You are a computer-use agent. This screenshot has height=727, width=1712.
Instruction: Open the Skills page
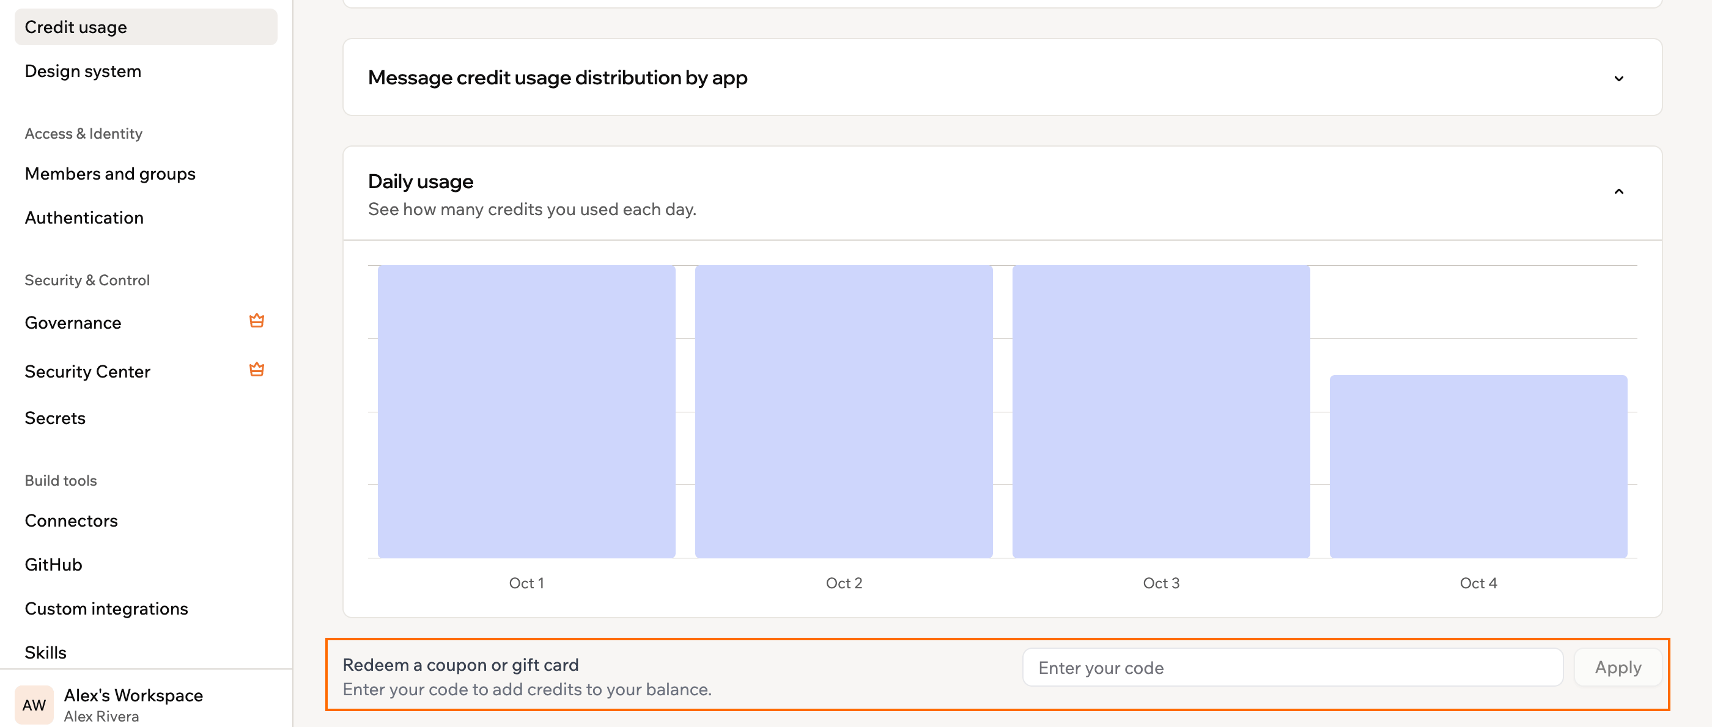[46, 652]
